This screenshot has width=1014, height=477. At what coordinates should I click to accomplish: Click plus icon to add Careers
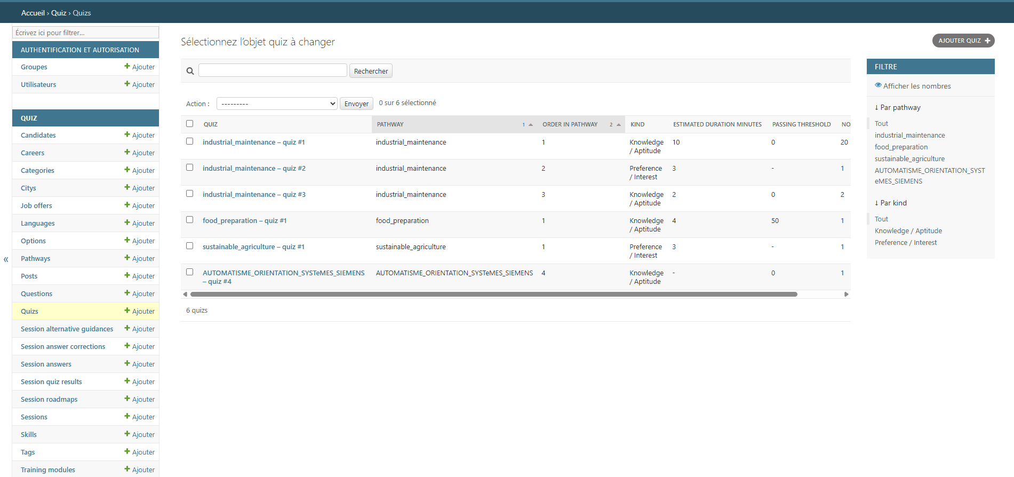(127, 152)
